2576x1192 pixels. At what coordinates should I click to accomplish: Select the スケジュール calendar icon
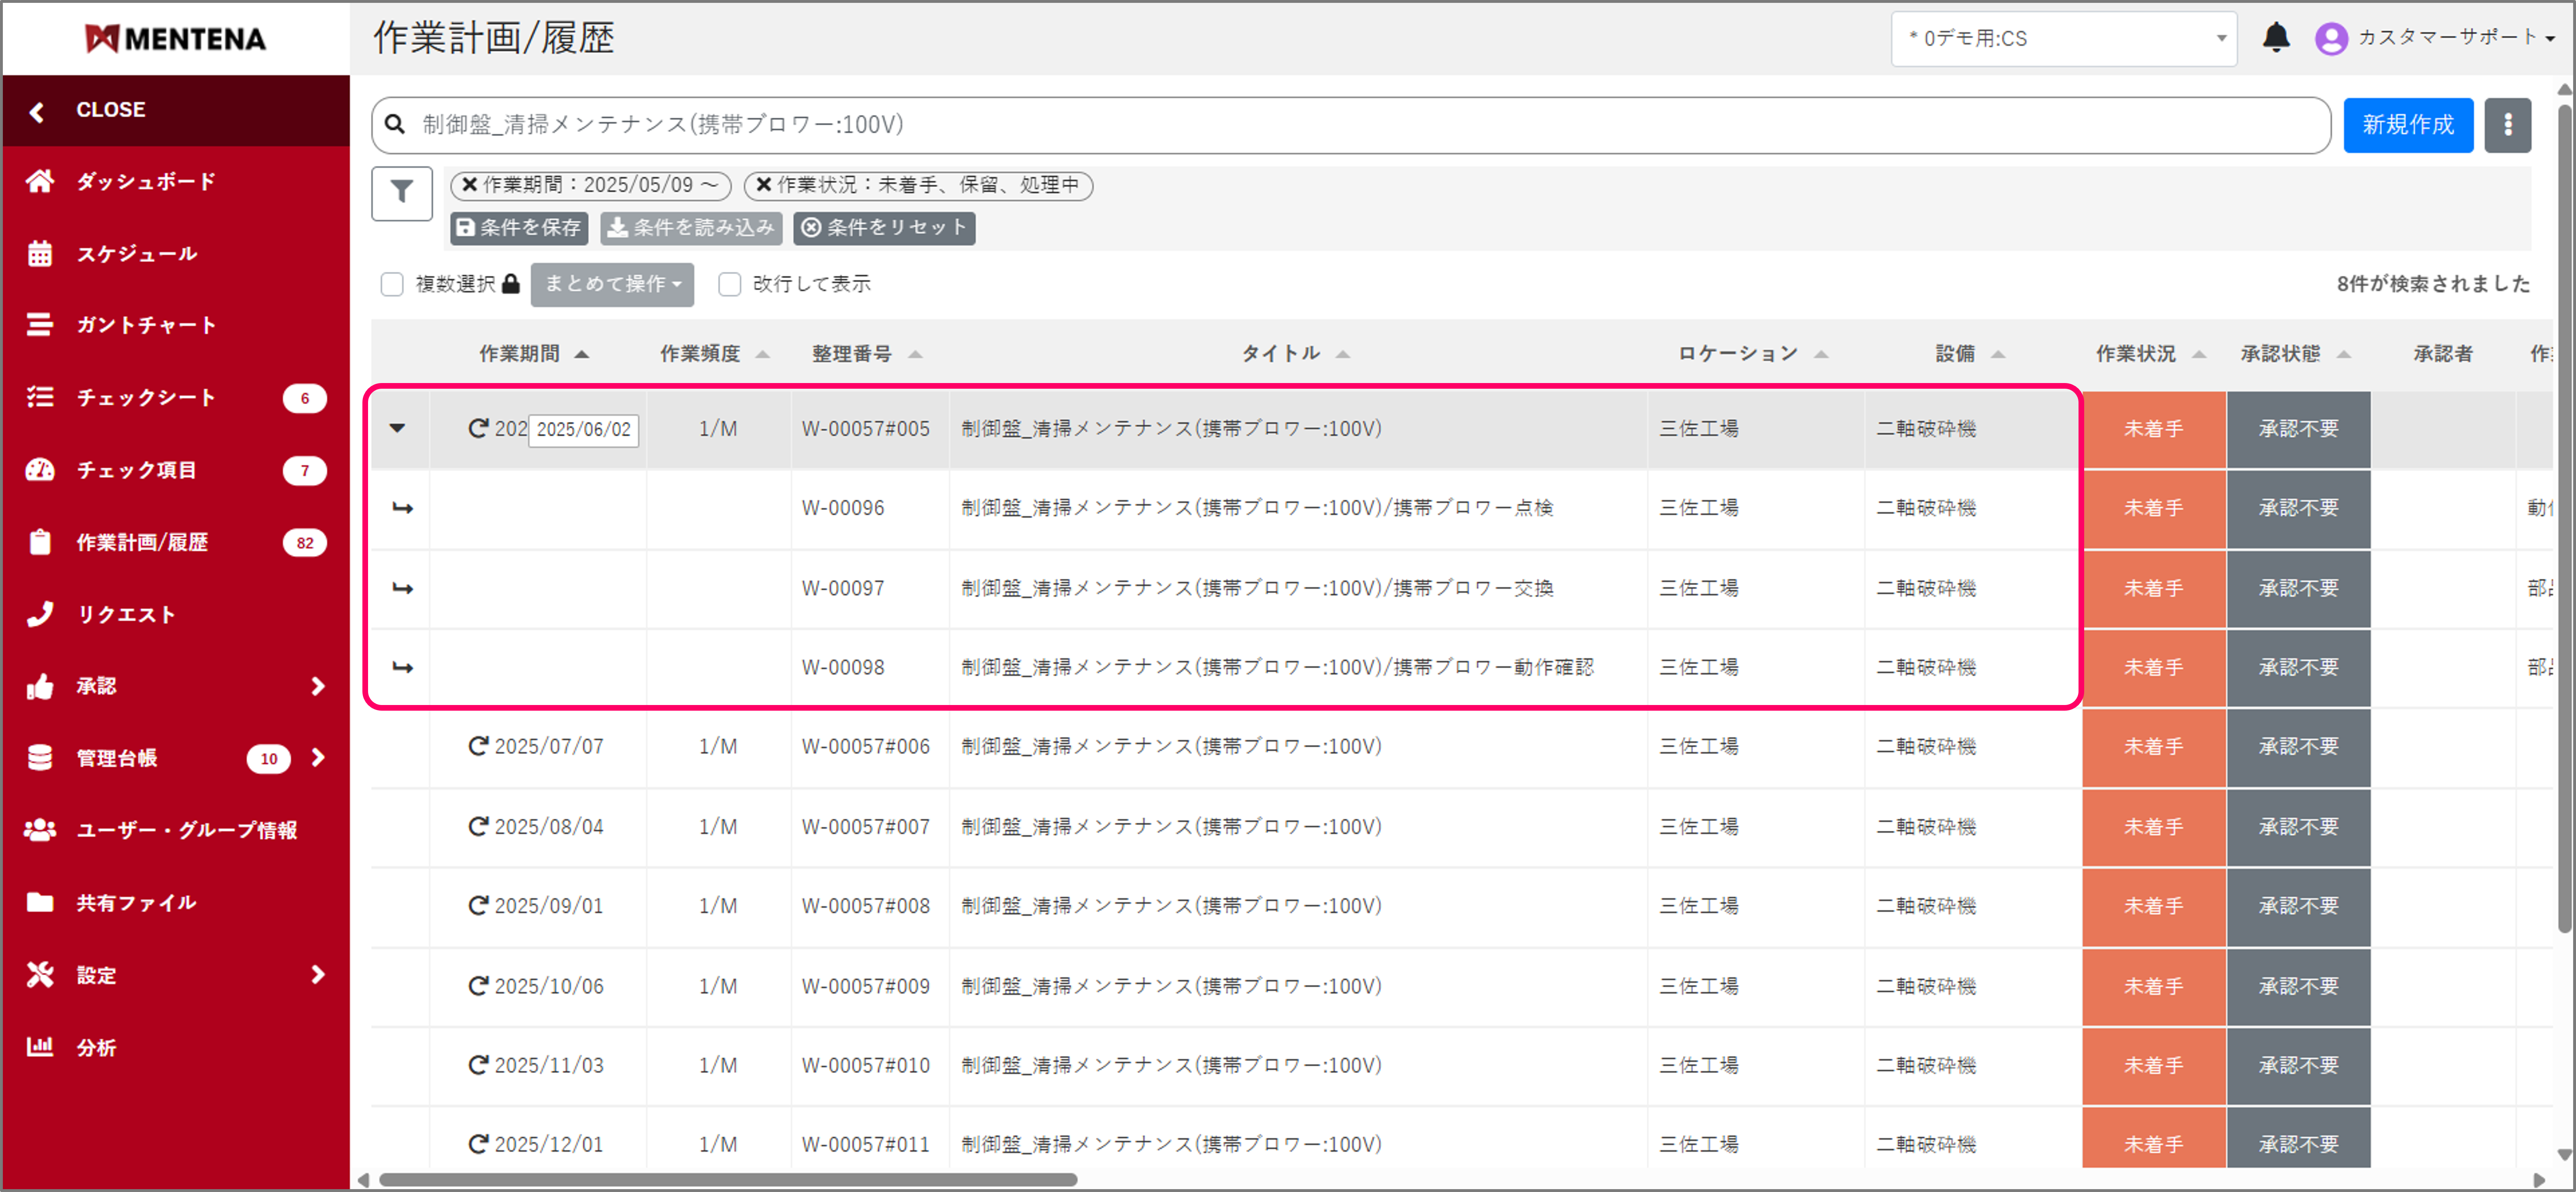pyautogui.click(x=40, y=253)
